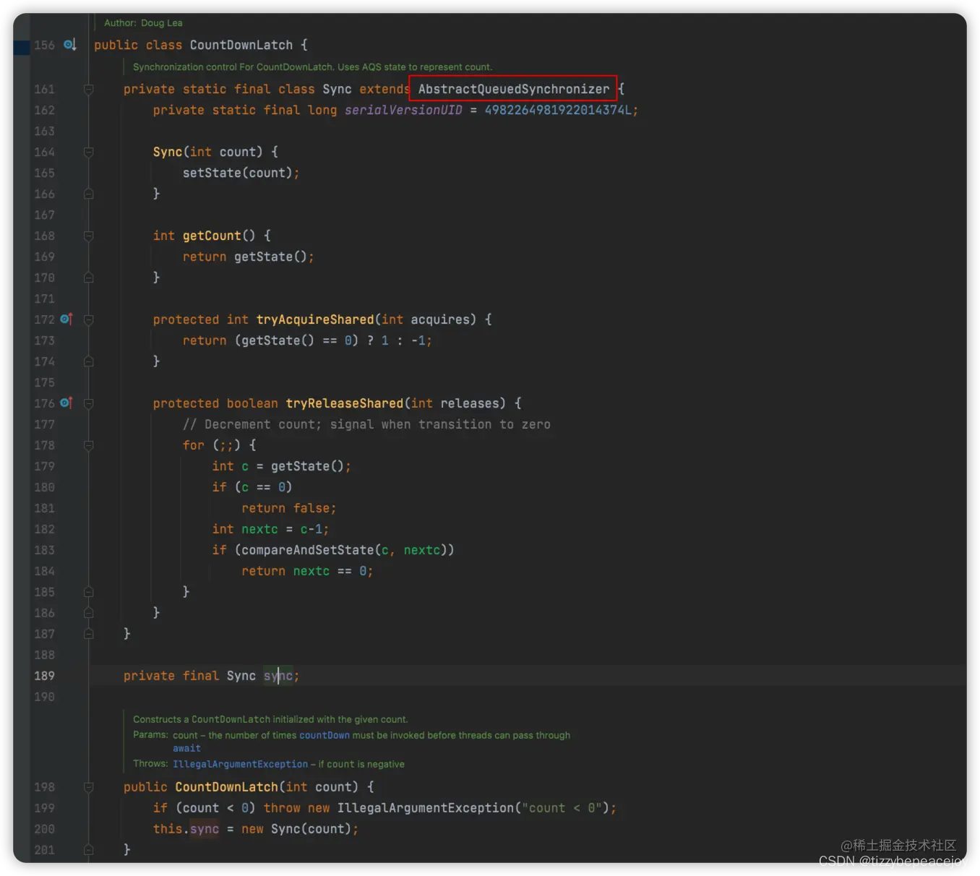Click CountDownLatch constructor name on line 198
Image resolution: width=980 pixels, height=876 pixels.
(x=226, y=787)
